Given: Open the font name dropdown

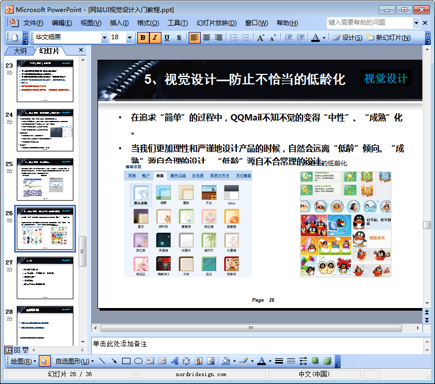Looking at the screenshot, I should (x=104, y=37).
